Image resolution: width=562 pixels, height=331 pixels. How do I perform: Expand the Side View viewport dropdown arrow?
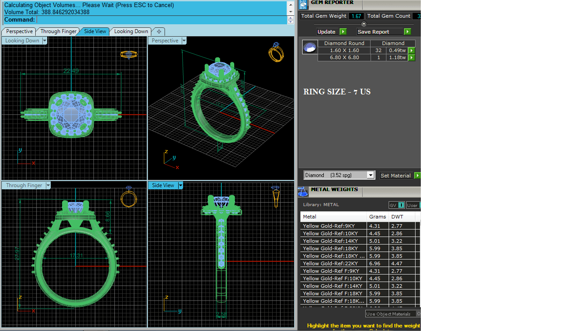point(180,185)
